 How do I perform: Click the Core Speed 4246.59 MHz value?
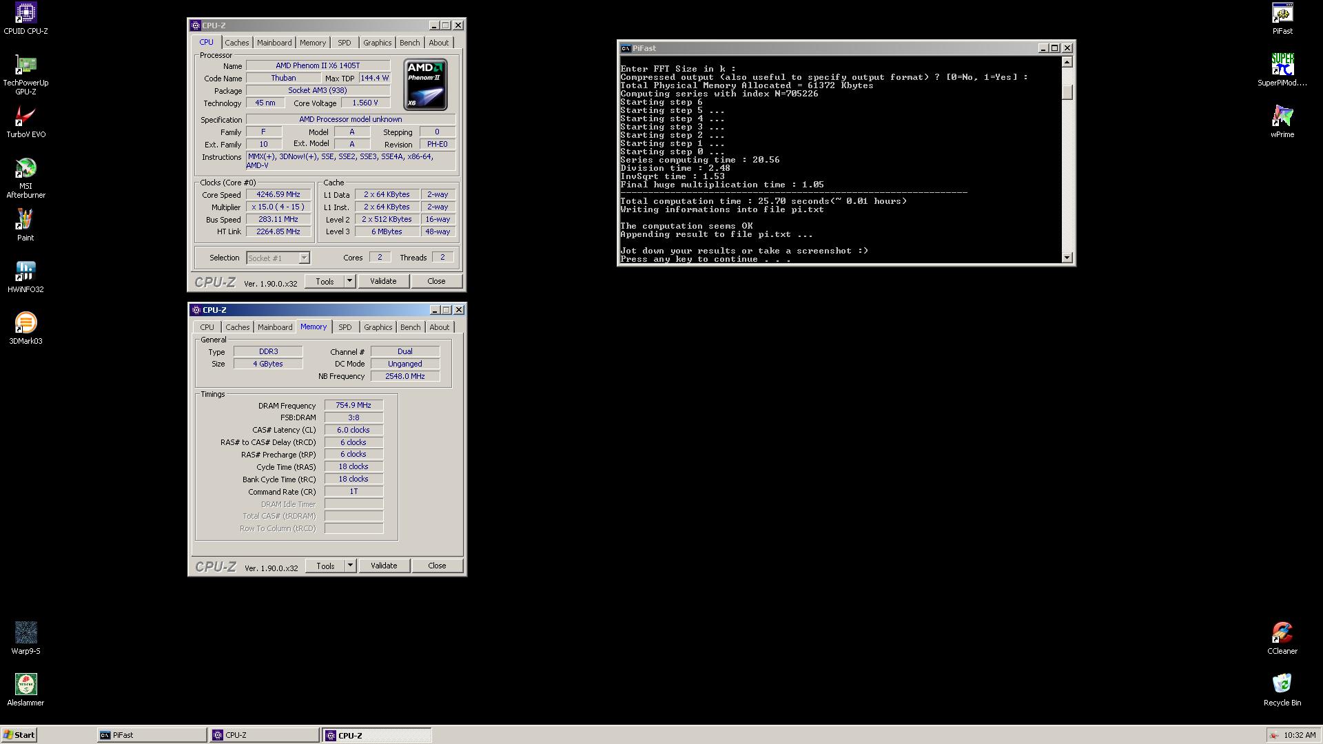tap(278, 194)
